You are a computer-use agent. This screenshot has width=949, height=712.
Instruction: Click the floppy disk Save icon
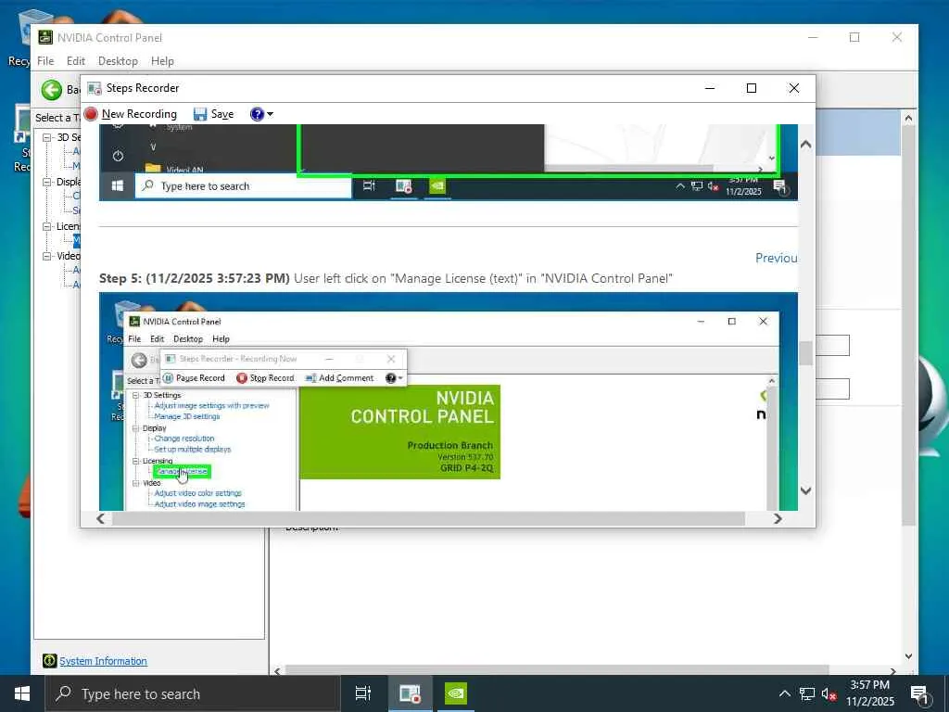200,114
